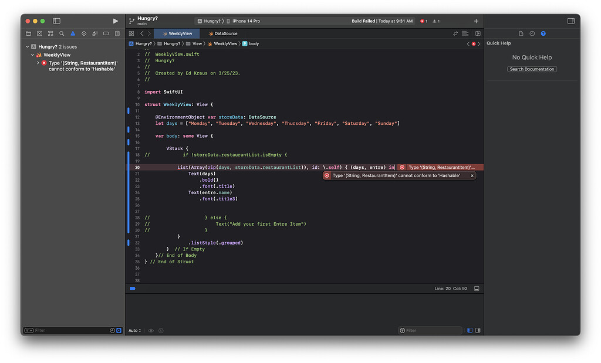
Task: Open the Find navigator magnifier icon
Action: [x=62, y=33]
